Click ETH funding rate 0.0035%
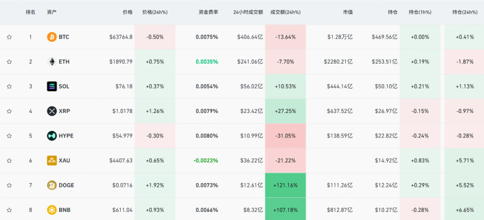The height and width of the screenshot is (220, 484). tap(207, 61)
